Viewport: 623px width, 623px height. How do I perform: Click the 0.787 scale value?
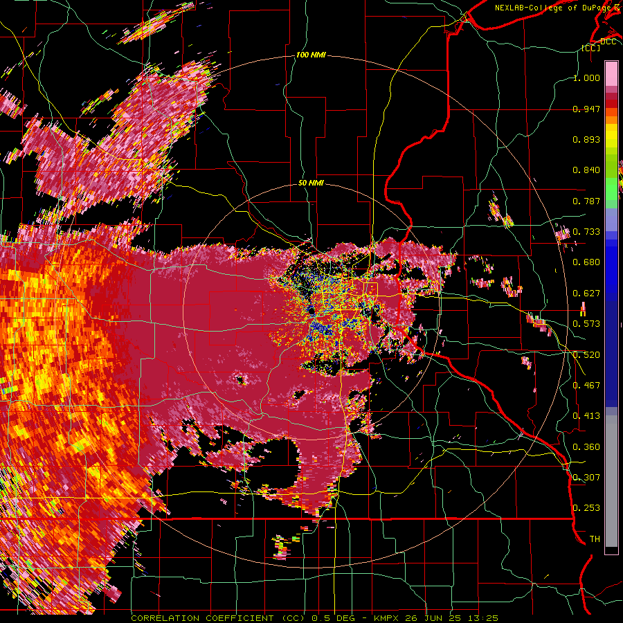586,201
